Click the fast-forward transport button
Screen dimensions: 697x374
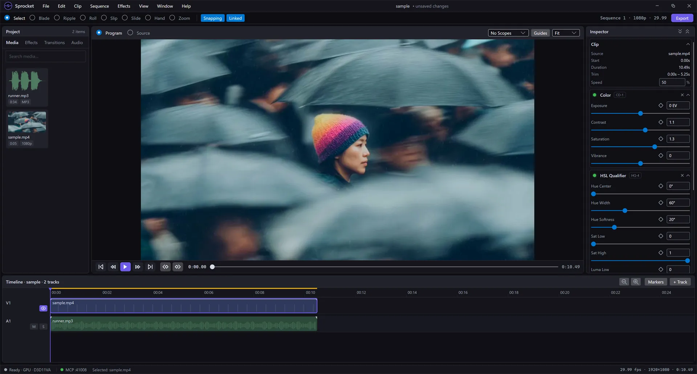click(x=138, y=267)
